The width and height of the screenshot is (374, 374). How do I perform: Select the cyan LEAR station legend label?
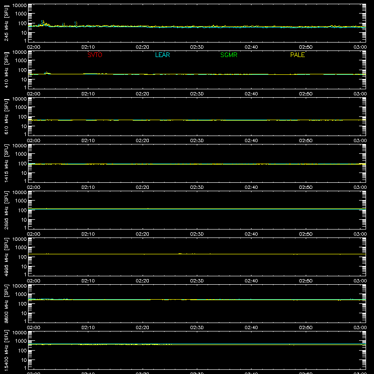[x=162, y=55]
